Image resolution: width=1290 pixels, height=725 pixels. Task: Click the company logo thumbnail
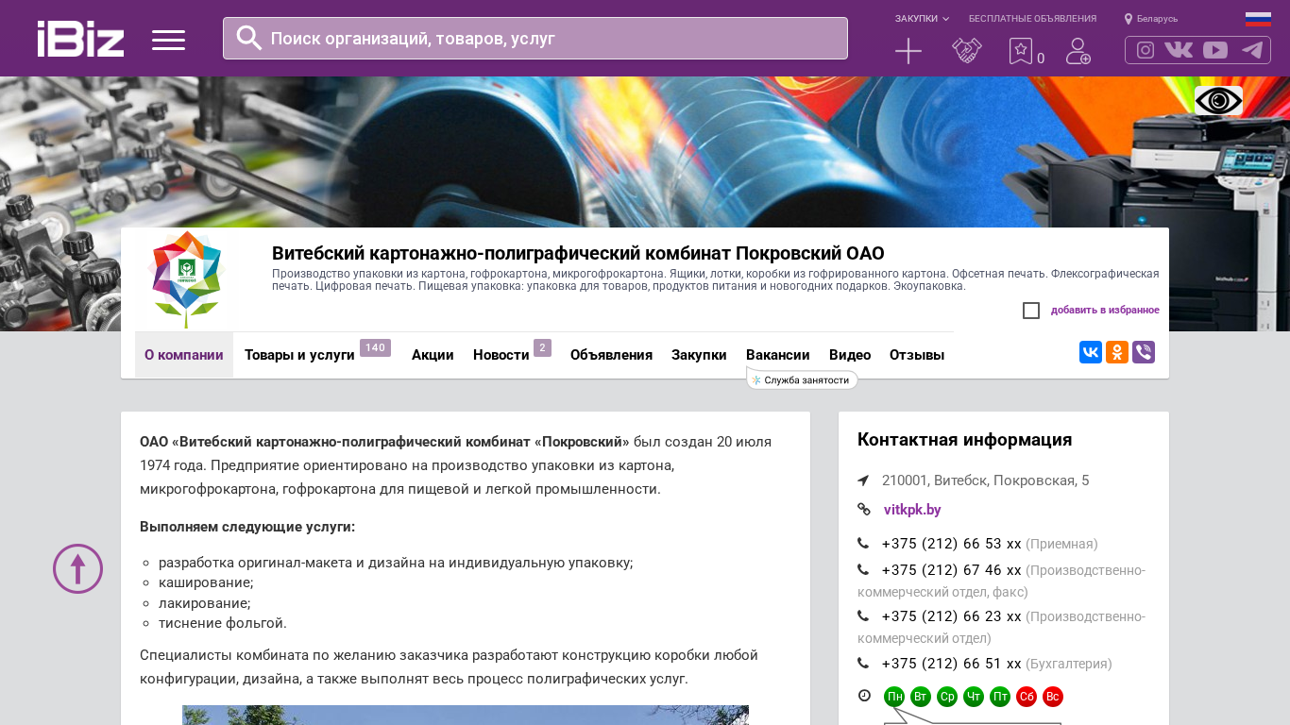tap(186, 279)
